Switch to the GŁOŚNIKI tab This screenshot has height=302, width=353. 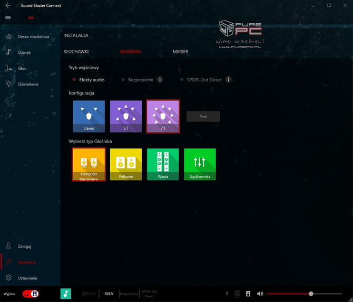pos(131,52)
